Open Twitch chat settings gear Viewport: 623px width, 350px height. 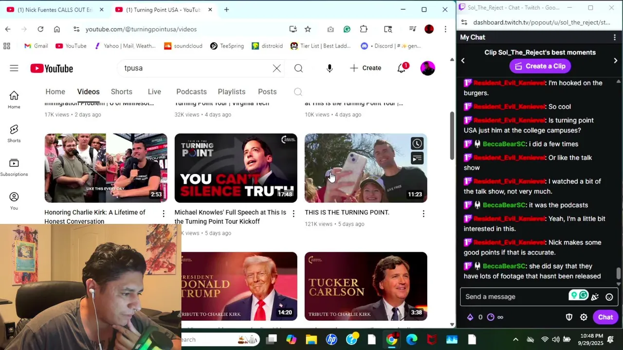pos(584,317)
